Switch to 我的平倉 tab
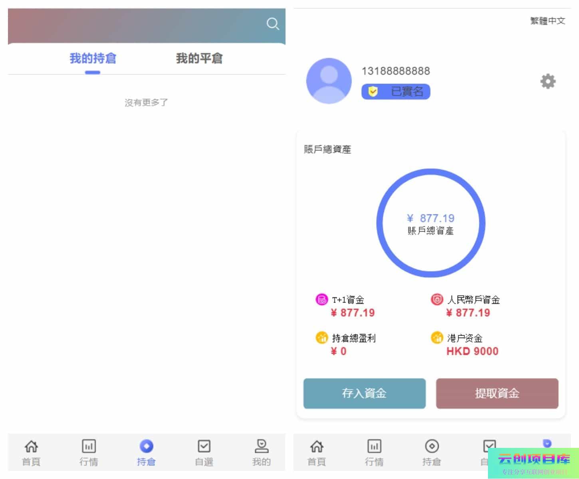The image size is (579, 479). click(199, 59)
